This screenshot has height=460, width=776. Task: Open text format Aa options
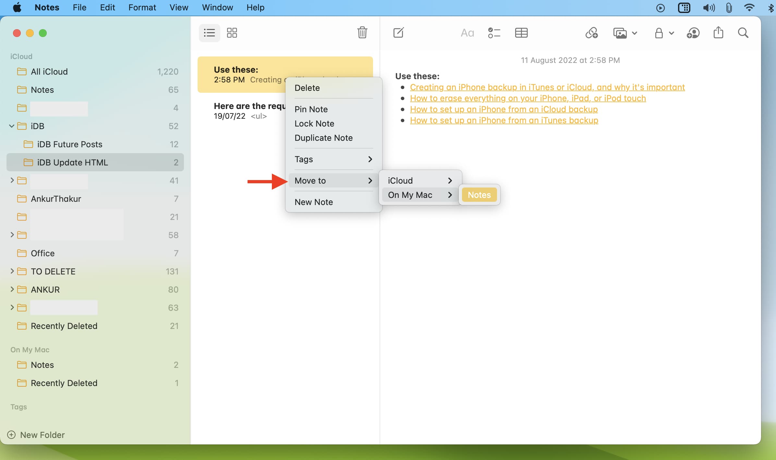point(467,33)
